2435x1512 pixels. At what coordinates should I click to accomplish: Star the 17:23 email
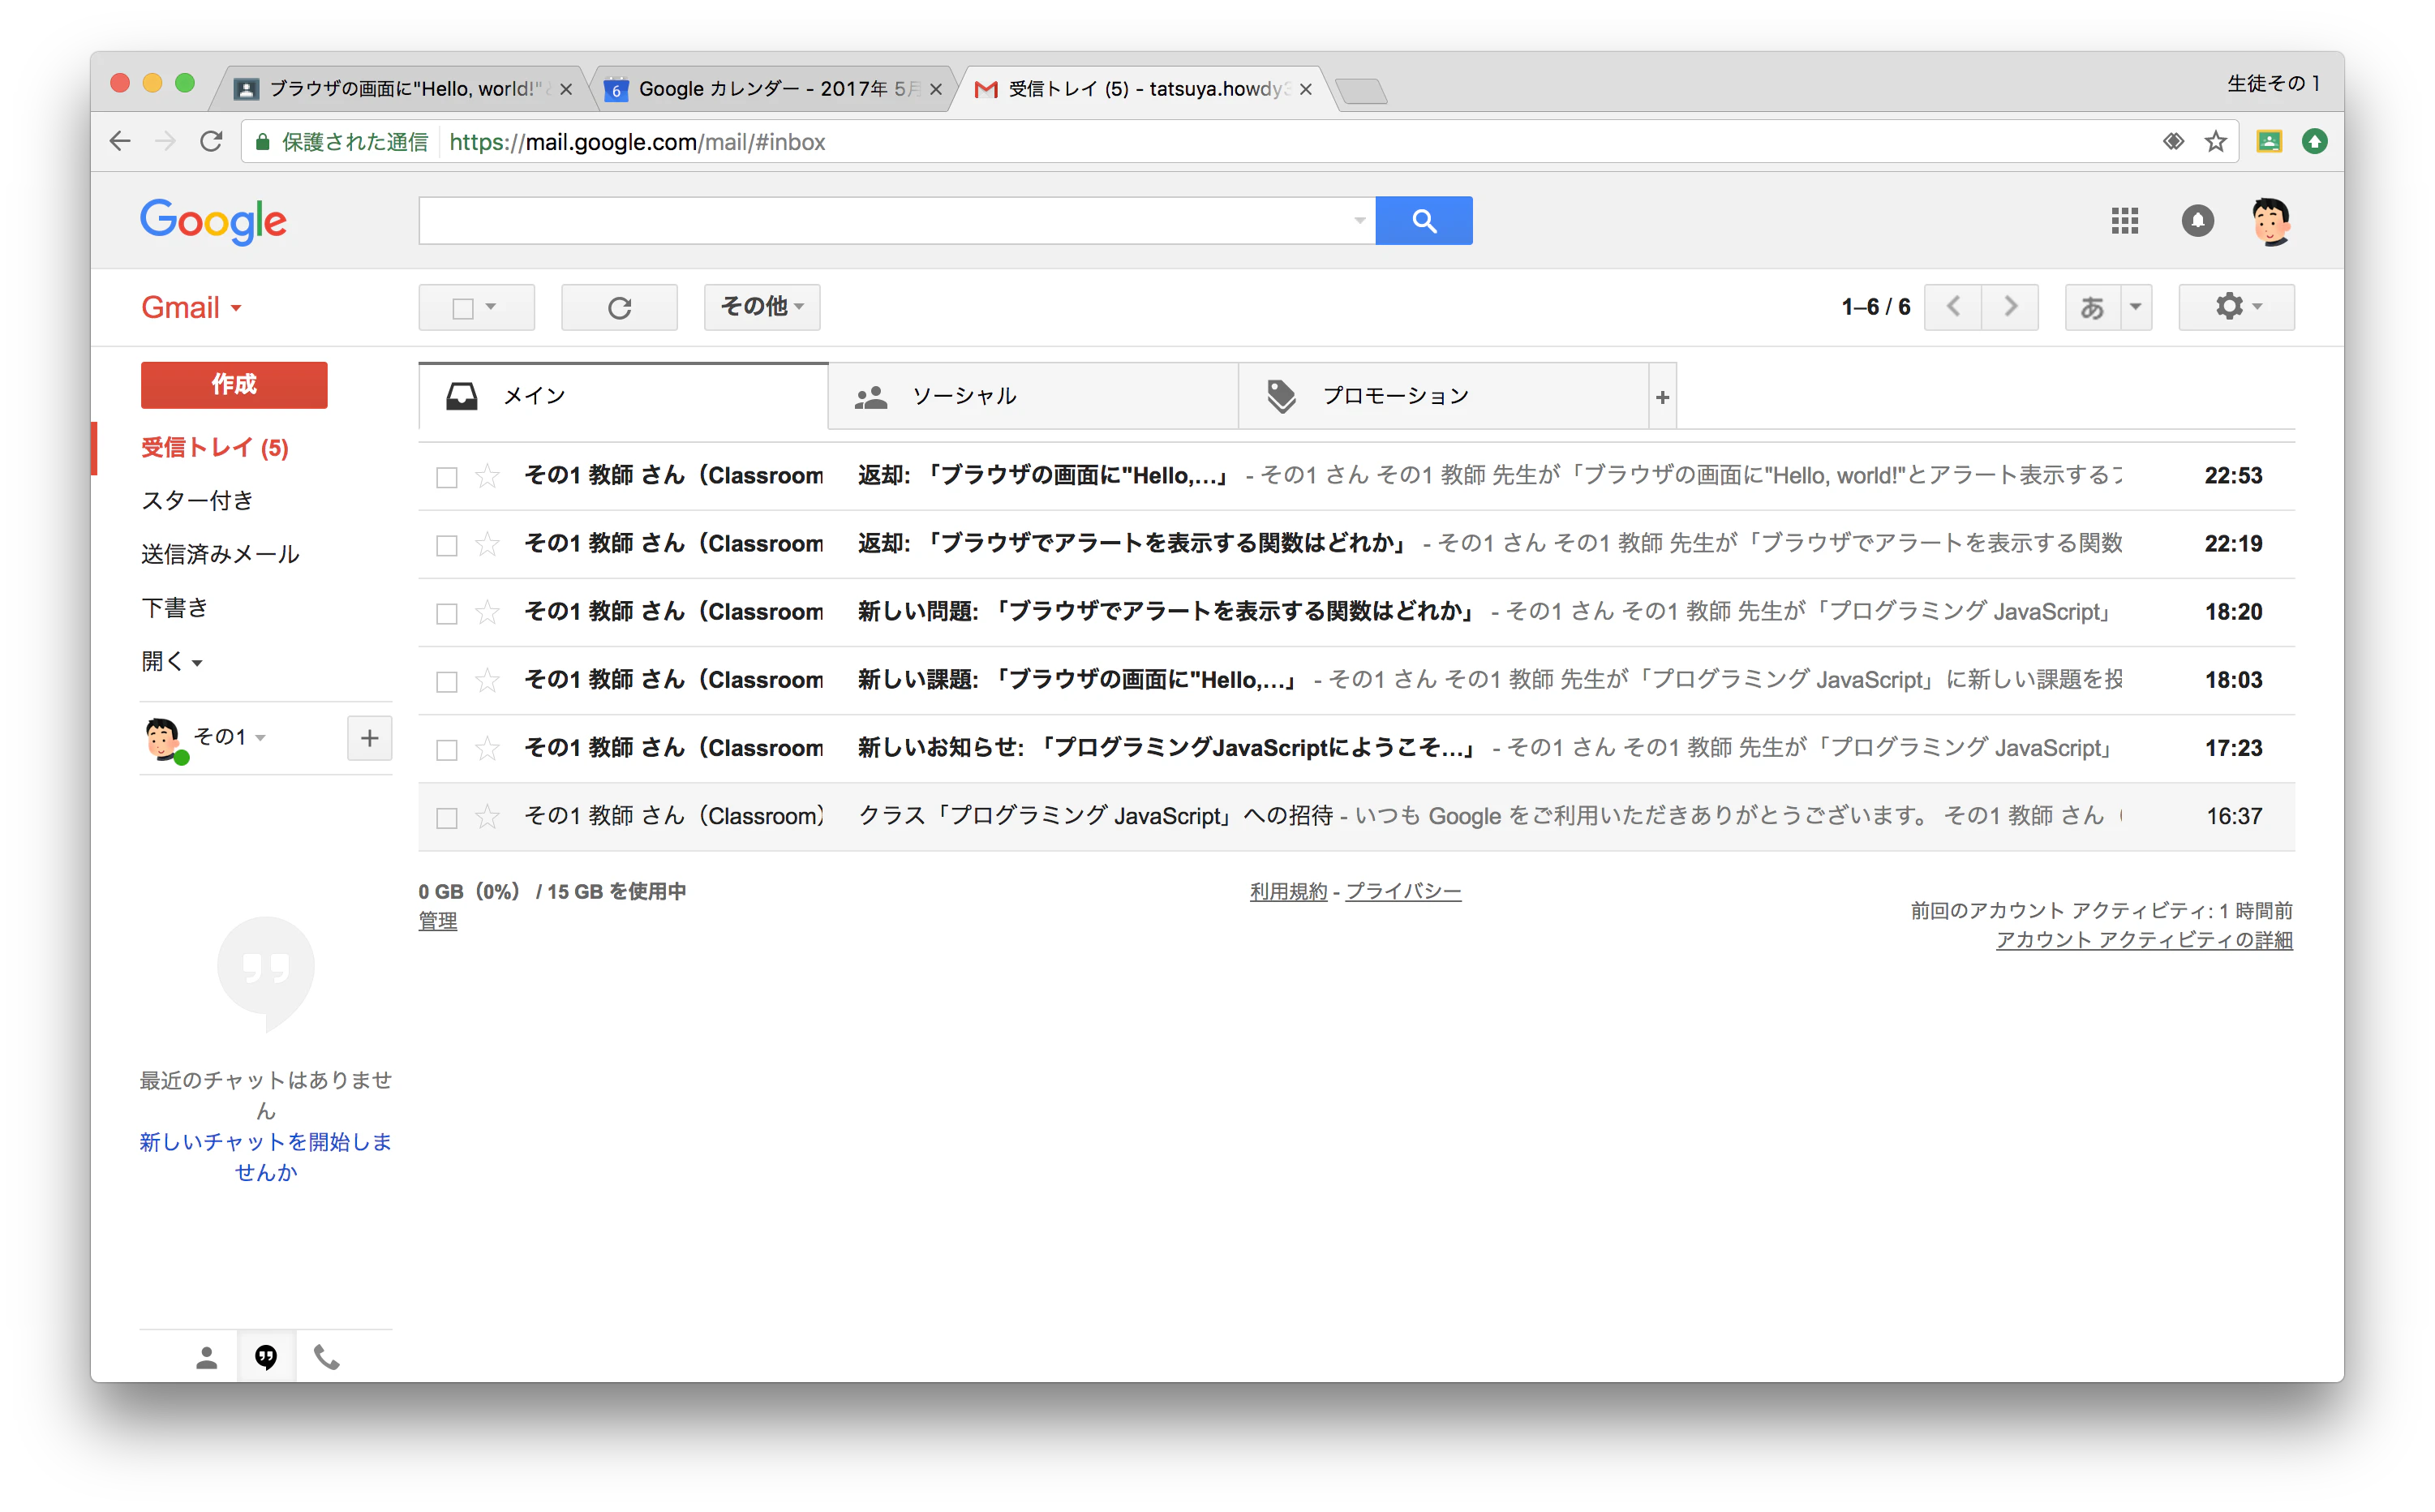click(x=487, y=748)
